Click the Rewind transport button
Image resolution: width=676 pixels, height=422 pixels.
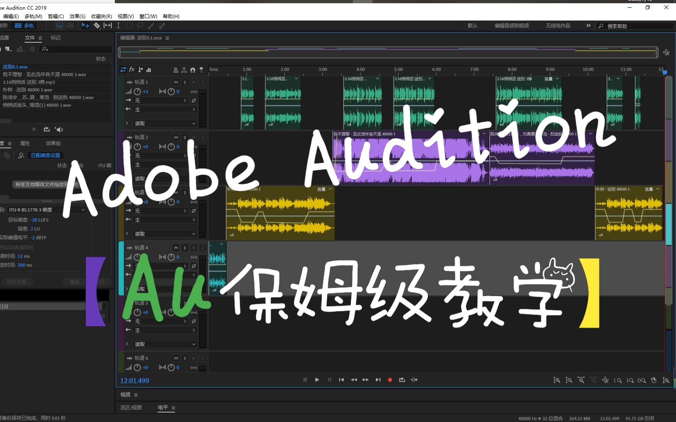point(354,380)
